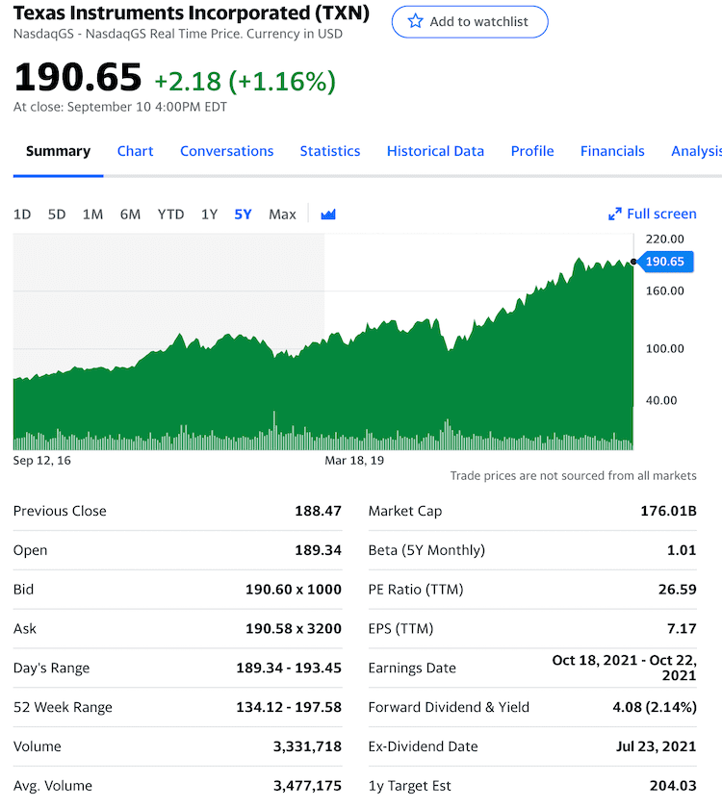This screenshot has height=808, width=722.
Task: Switch the chart to the Max range
Action: tap(282, 215)
